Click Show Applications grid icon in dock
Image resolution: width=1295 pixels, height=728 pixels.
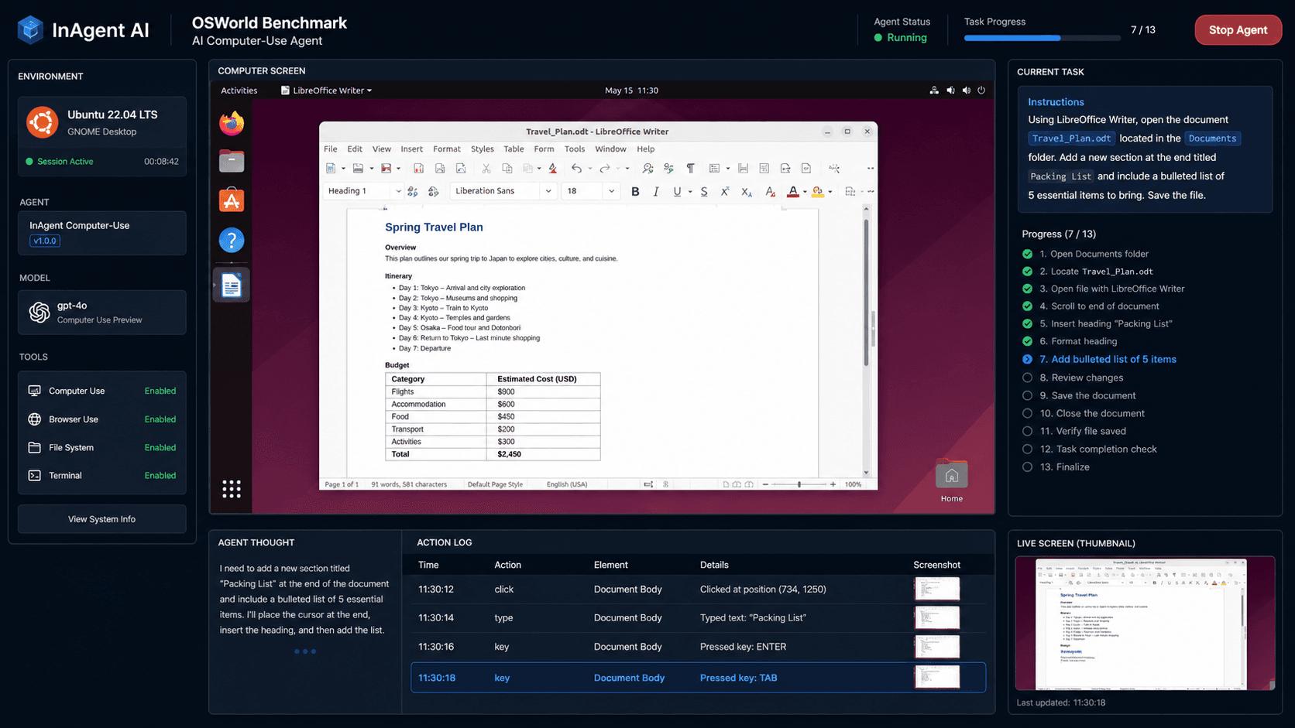[232, 489]
